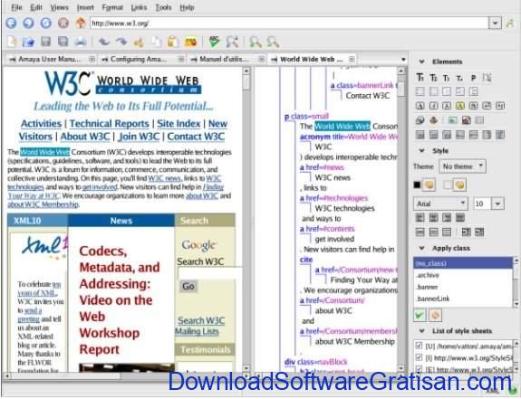The height and width of the screenshot is (399, 521).
Task: Close the World Wide Web tab
Action: [x=352, y=59]
